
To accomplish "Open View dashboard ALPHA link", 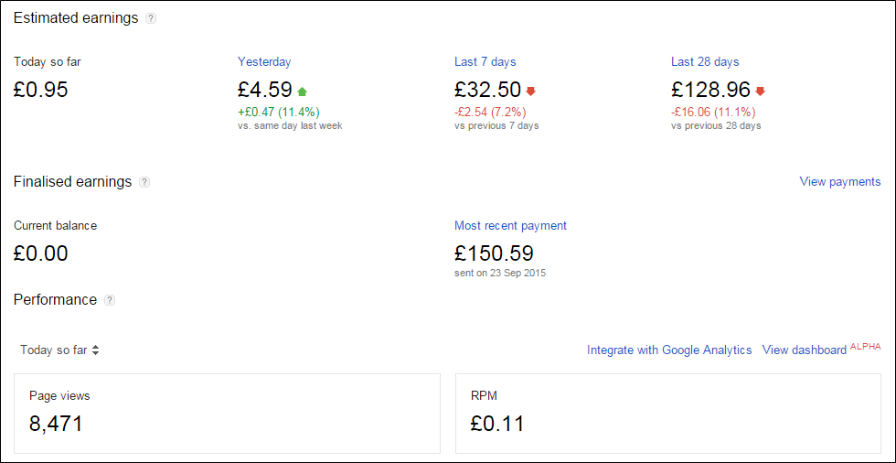I will click(x=821, y=350).
